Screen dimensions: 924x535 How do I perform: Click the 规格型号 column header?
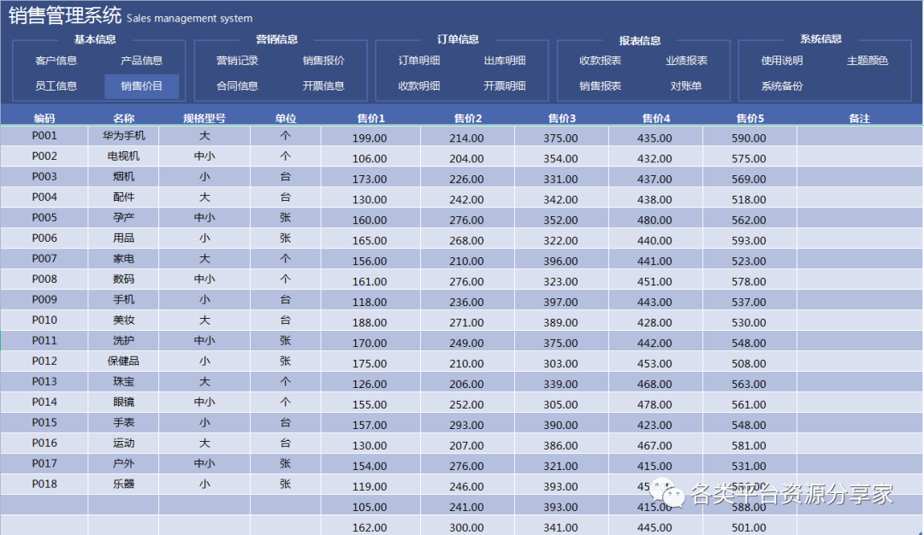[204, 118]
